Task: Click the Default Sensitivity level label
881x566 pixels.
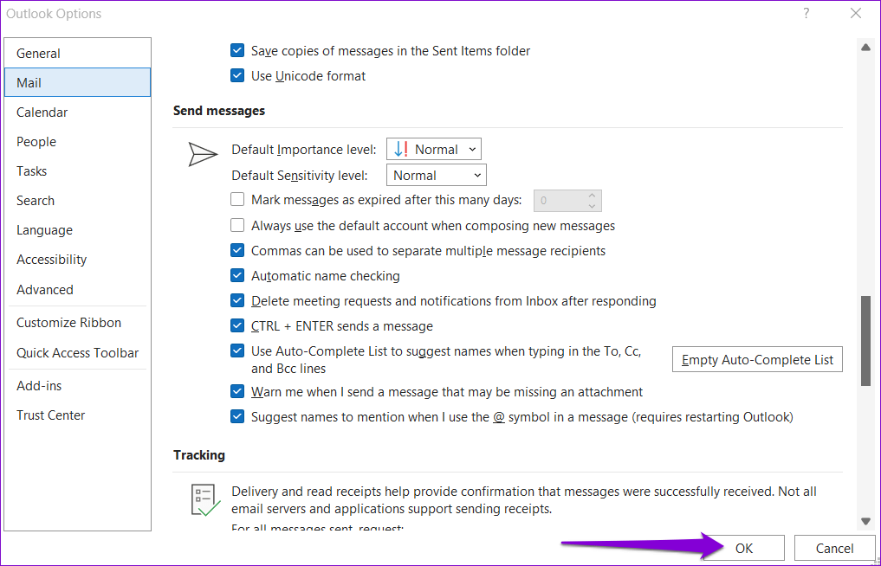Action: [300, 175]
